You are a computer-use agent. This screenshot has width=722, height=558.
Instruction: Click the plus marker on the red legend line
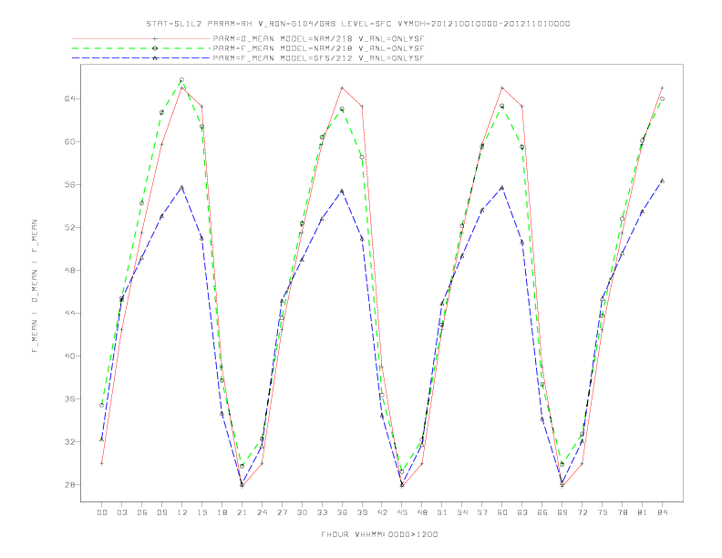155,38
